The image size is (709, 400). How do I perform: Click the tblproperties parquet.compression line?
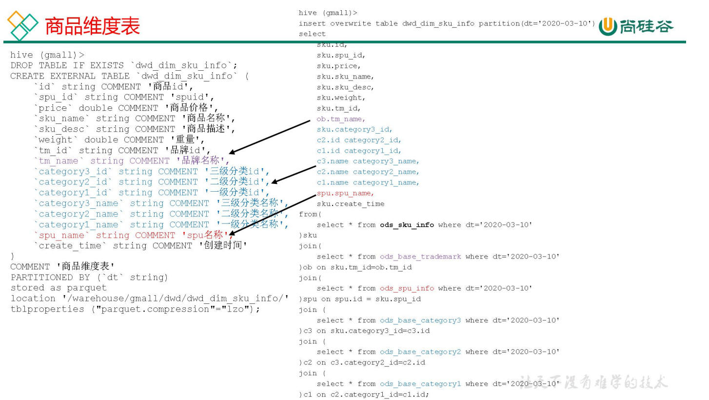click(136, 309)
